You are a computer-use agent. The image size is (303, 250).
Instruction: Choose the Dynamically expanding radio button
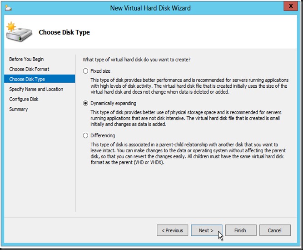point(85,103)
